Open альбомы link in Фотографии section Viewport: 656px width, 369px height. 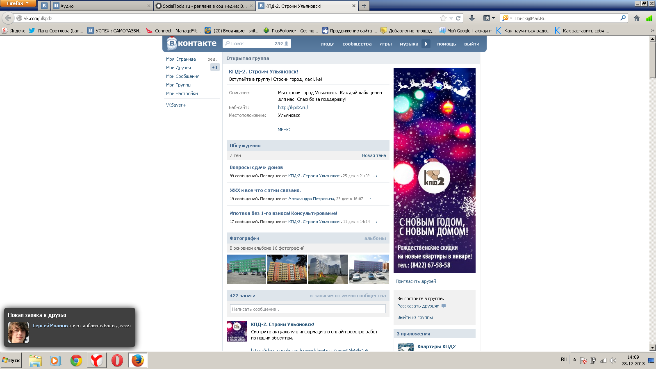coord(375,238)
